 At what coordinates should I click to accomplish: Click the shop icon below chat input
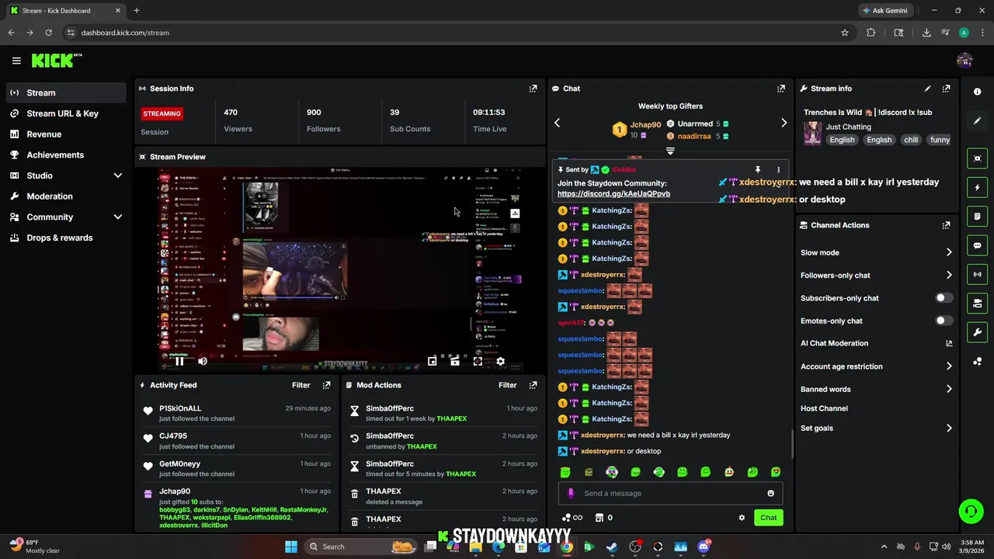(x=600, y=518)
